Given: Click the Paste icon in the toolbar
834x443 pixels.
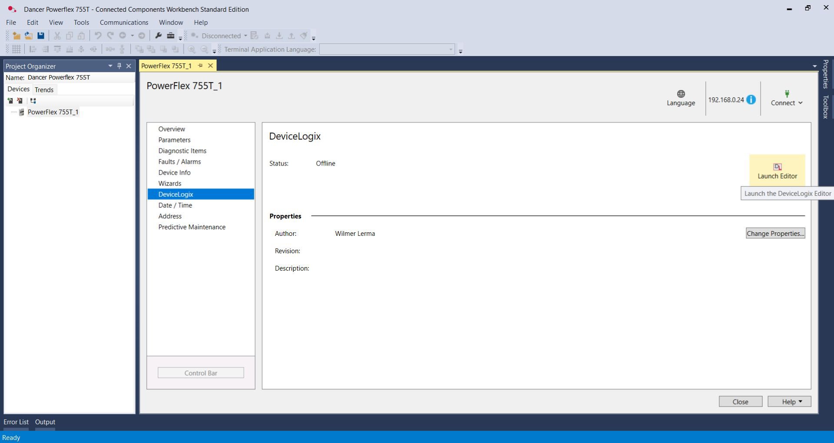Looking at the screenshot, I should click(x=81, y=36).
